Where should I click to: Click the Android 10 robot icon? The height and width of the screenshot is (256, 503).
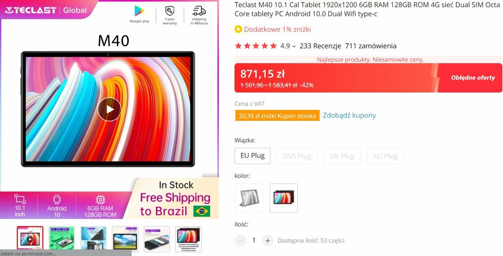pyautogui.click(x=57, y=199)
